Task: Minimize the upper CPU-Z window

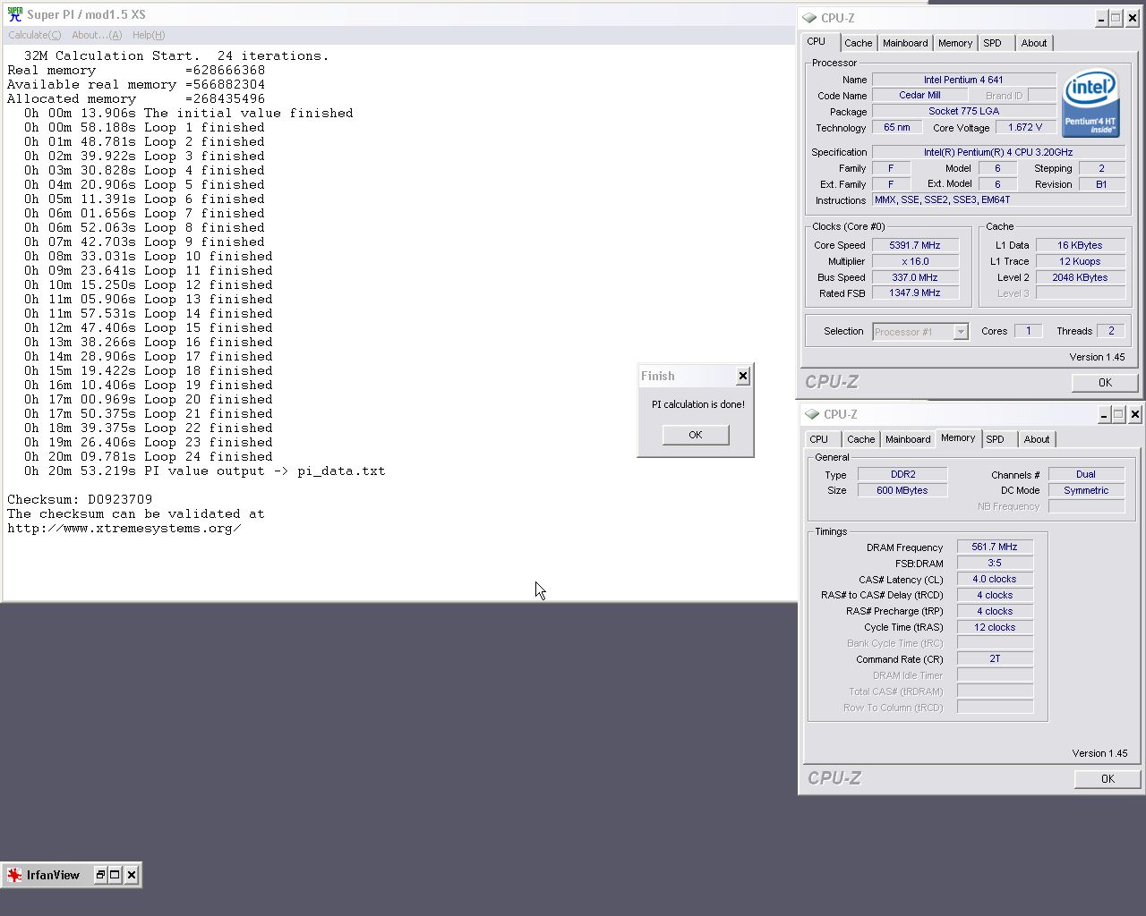Action: click(x=1102, y=18)
